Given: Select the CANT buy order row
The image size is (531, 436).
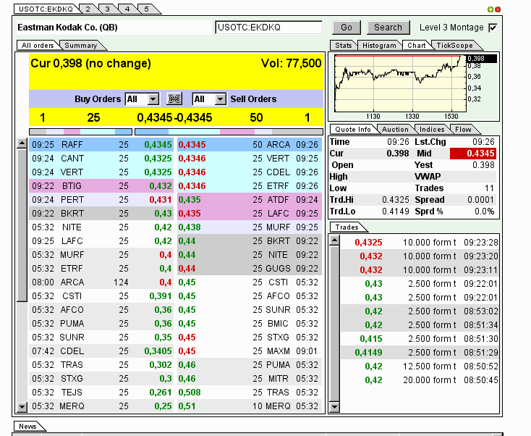Looking at the screenshot, I should 101,159.
